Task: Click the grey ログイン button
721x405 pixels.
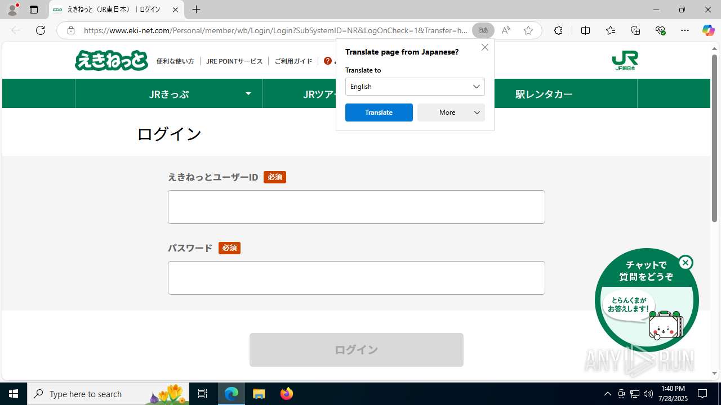Action: click(357, 350)
